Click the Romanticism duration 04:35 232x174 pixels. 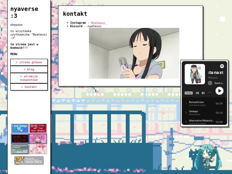[219, 104]
